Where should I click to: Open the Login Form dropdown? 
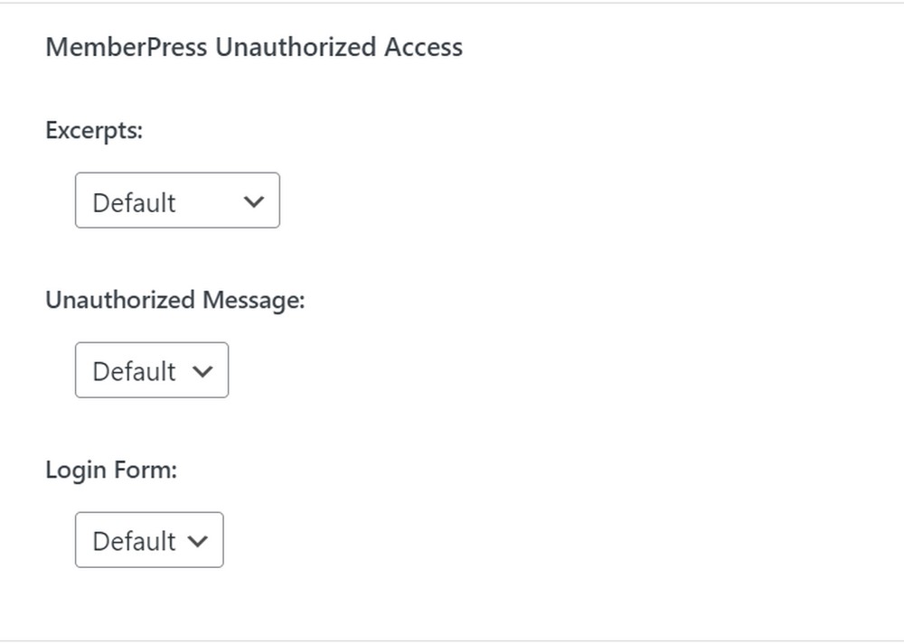[x=149, y=540]
